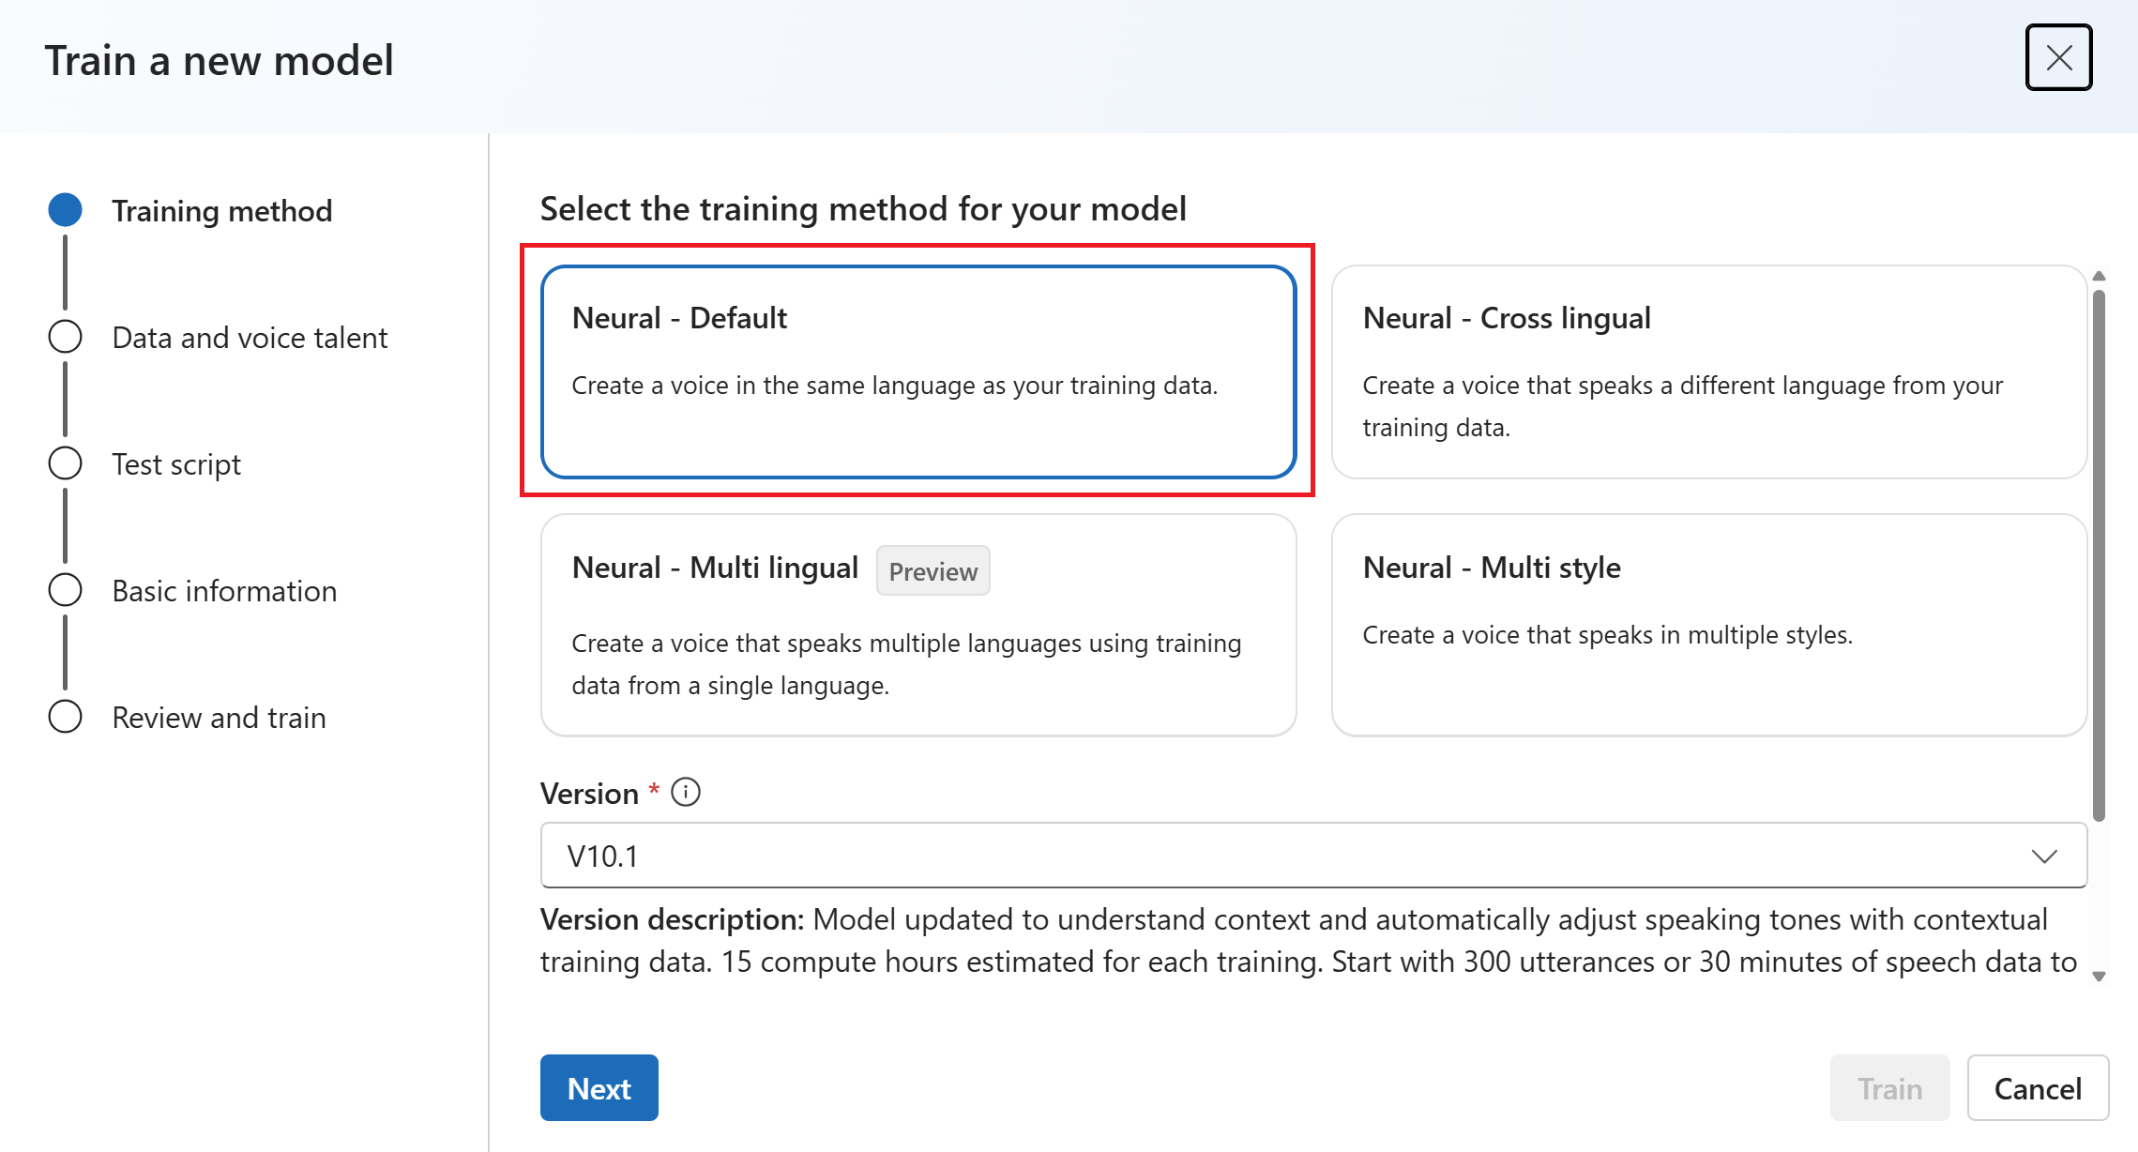Viewport: 2138px width, 1152px height.
Task: Select the Neural - Default training method
Action: click(x=917, y=371)
